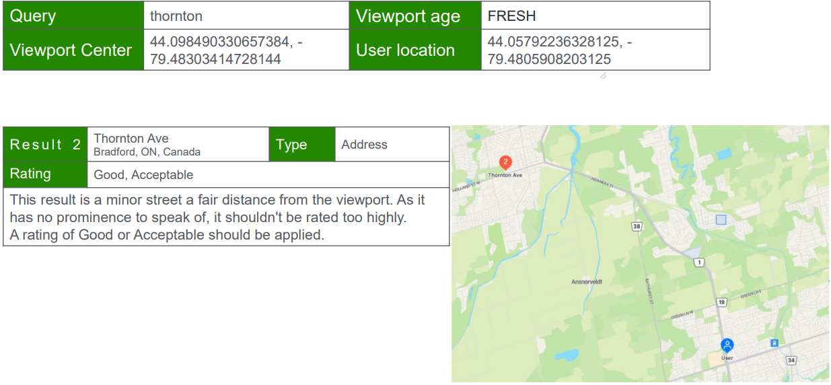Screen dimensions: 831x385
Task: Click the blue User location marker
Action: pos(727,345)
